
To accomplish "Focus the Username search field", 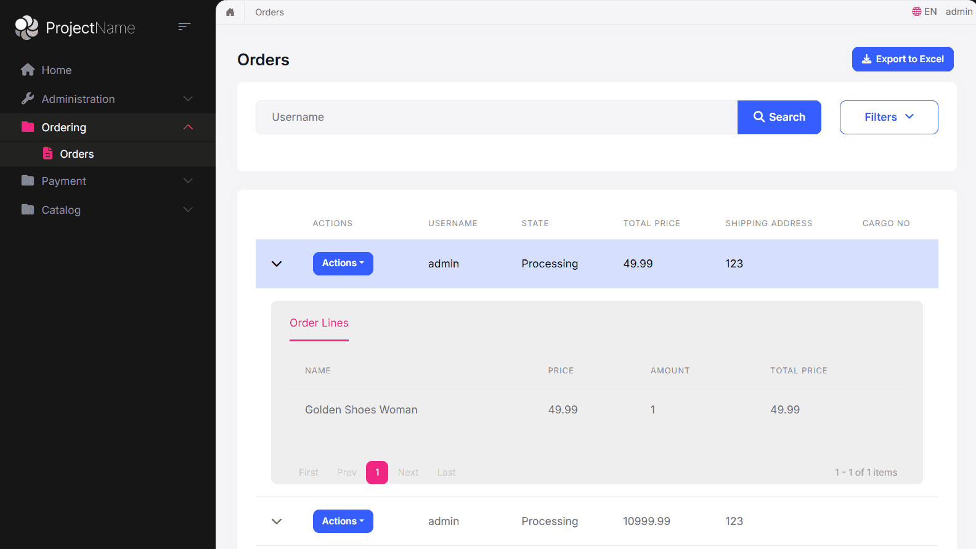I will click(x=497, y=117).
